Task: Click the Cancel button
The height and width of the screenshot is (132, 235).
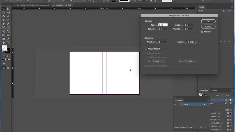Action: pyautogui.click(x=208, y=27)
